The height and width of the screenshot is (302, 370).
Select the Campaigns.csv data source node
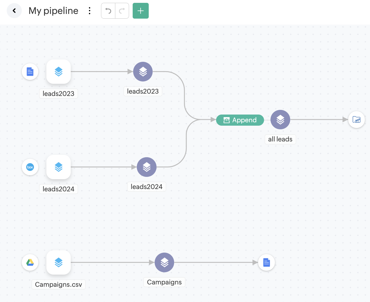point(59,262)
